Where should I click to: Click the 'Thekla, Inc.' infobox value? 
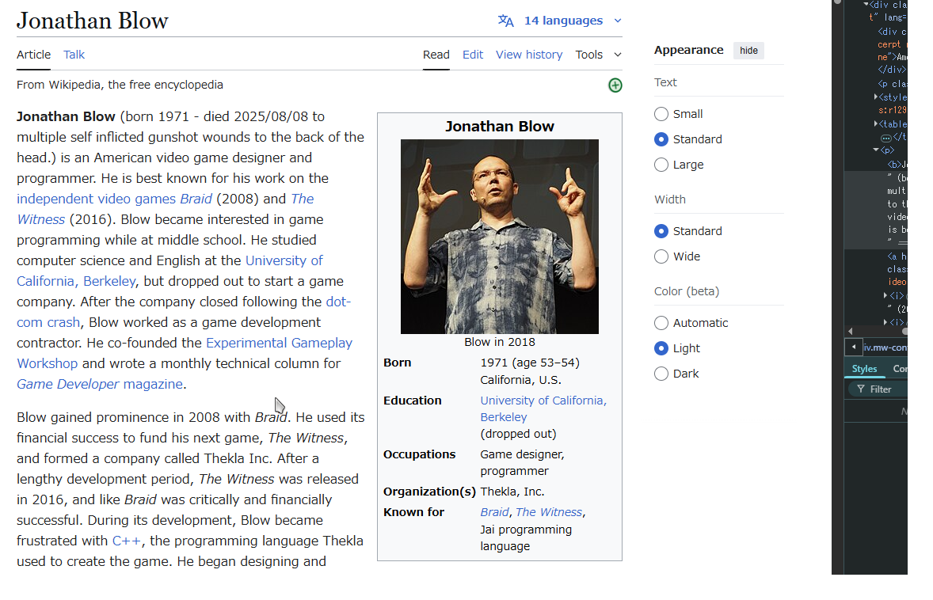coord(512,492)
